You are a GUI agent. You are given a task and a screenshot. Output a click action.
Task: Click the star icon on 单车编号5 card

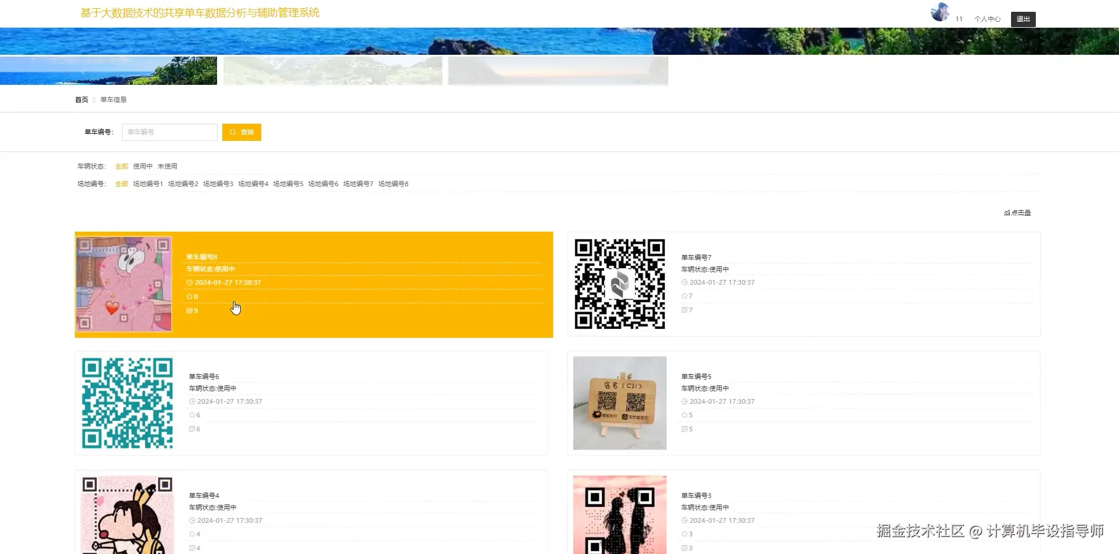coord(684,415)
